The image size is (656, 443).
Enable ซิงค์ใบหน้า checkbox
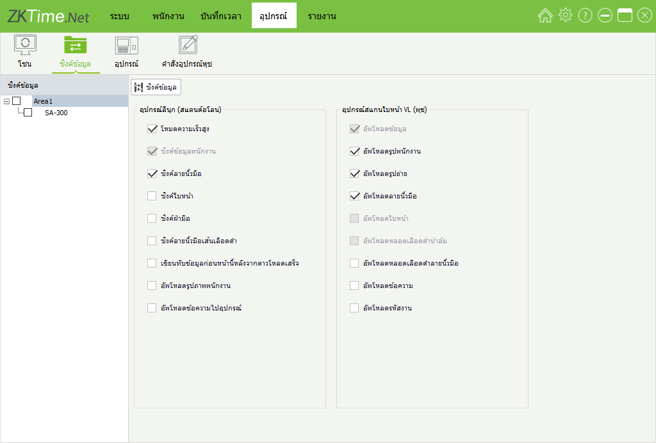click(x=152, y=196)
